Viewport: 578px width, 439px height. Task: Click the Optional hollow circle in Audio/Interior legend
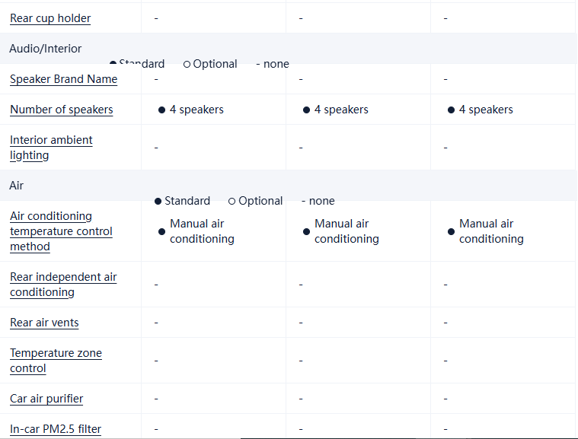[187, 65]
